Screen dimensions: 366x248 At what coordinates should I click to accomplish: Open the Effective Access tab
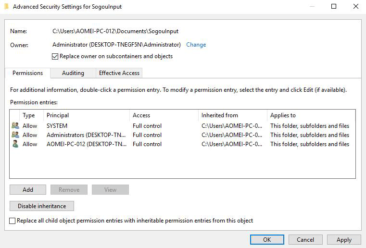(119, 73)
